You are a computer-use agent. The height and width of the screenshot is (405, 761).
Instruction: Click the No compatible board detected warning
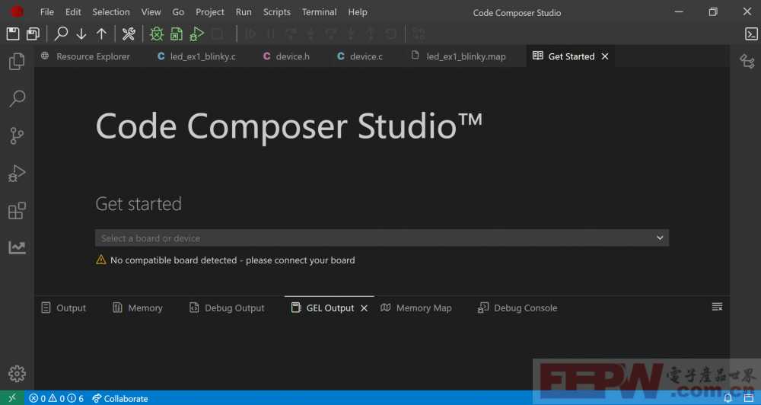click(x=226, y=260)
